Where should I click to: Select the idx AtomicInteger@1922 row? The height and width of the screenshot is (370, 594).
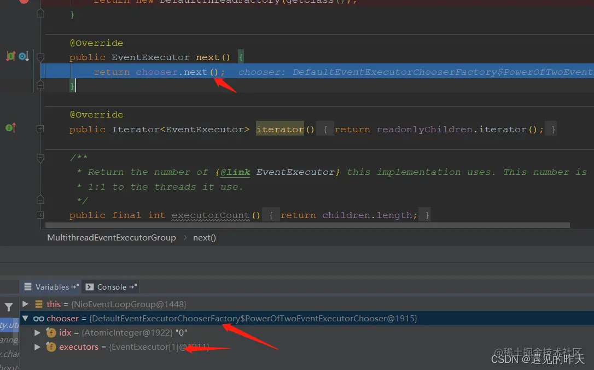click(x=306, y=332)
